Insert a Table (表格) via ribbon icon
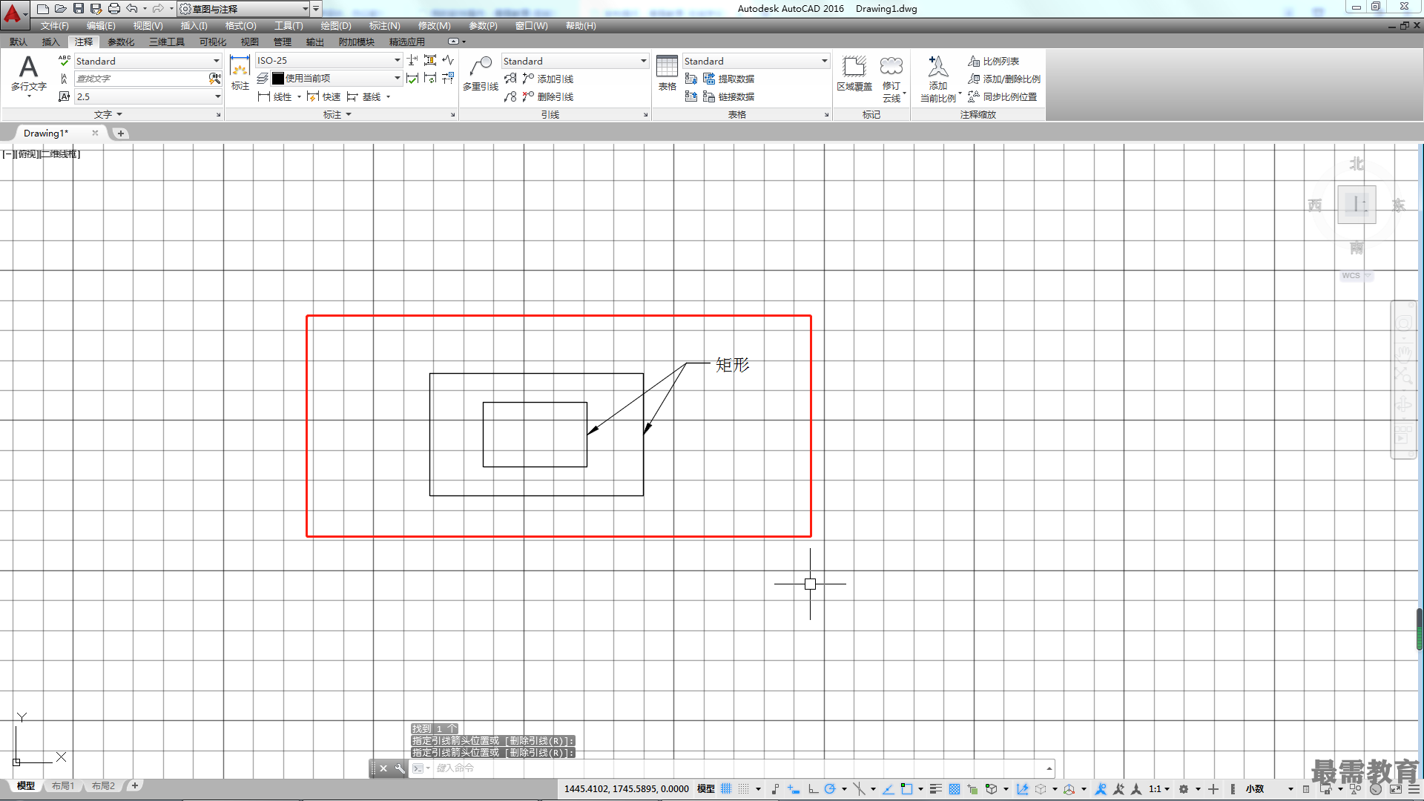1424x801 pixels. [x=667, y=73]
